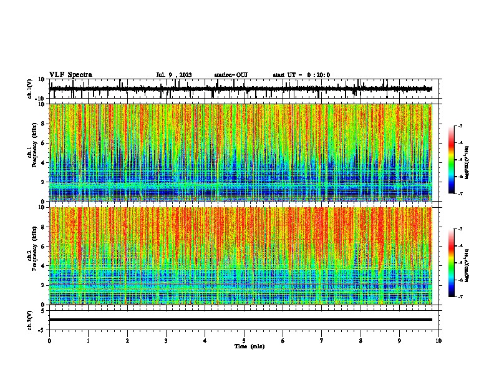Image resolution: width=494 pixels, height=382 pixels.
Task: Click the ch.1 spectrogram color scale bar
Action: click(x=451, y=160)
